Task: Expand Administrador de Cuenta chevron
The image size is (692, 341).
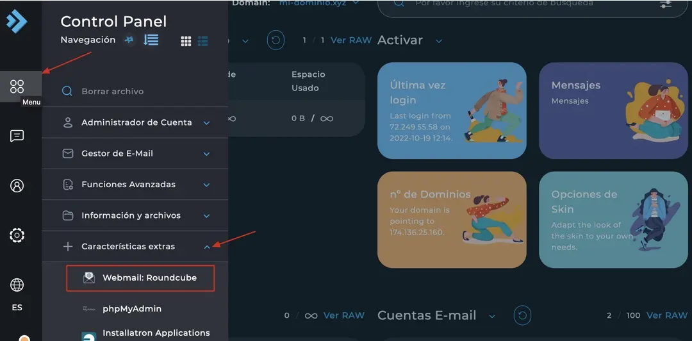Action: point(206,123)
